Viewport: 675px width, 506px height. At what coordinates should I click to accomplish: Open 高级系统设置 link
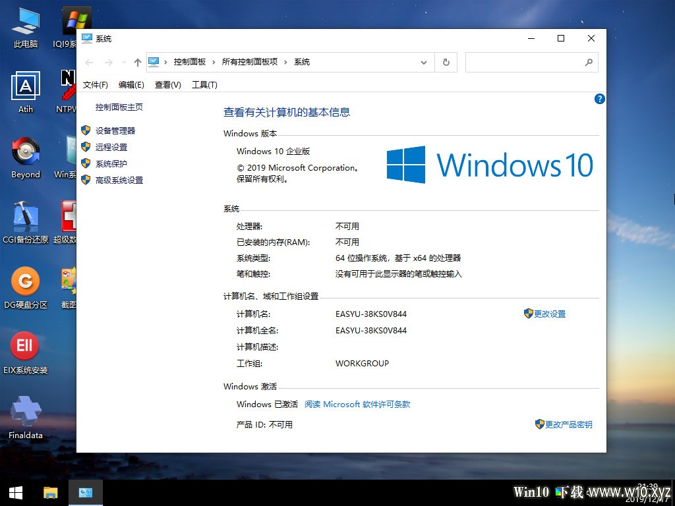(x=119, y=181)
